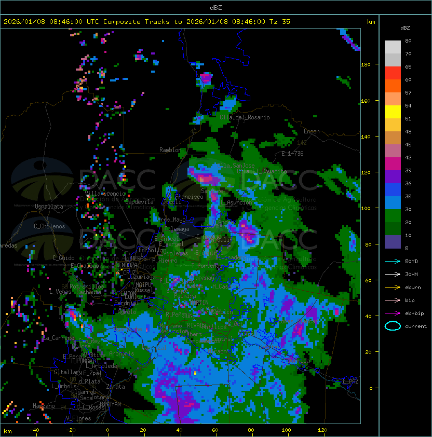
Task: Click the 'Tz 35' text in header
Action: point(280,22)
